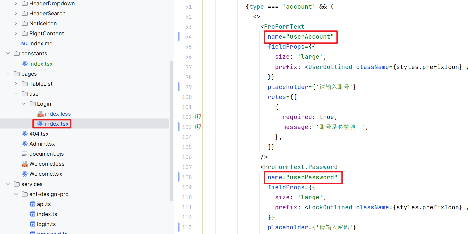Viewport: 468px width, 234px height.
Task: Collapse the pages folder
Action: [8, 74]
